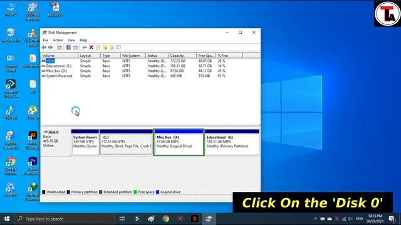Open the PDF file desktop icon
Image resolution: width=401 pixels, height=225 pixels.
click(x=55, y=10)
